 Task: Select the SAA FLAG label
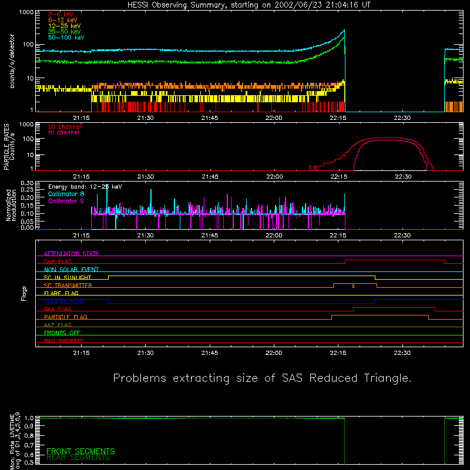[x=58, y=309]
